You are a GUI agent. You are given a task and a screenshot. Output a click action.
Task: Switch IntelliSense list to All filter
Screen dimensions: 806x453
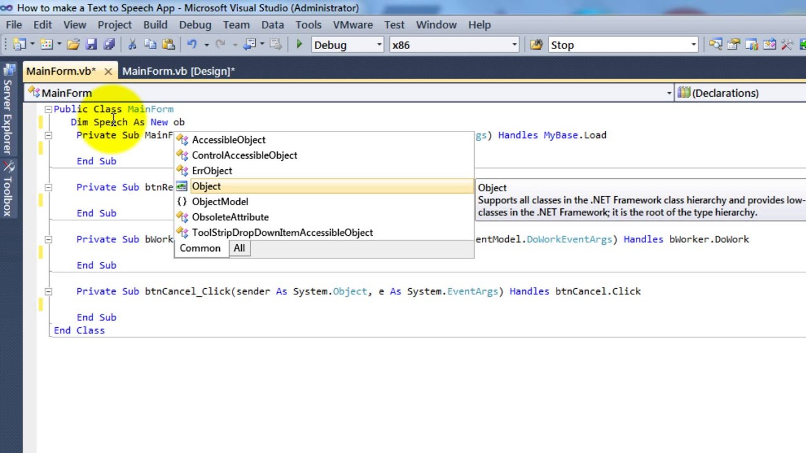tap(239, 249)
